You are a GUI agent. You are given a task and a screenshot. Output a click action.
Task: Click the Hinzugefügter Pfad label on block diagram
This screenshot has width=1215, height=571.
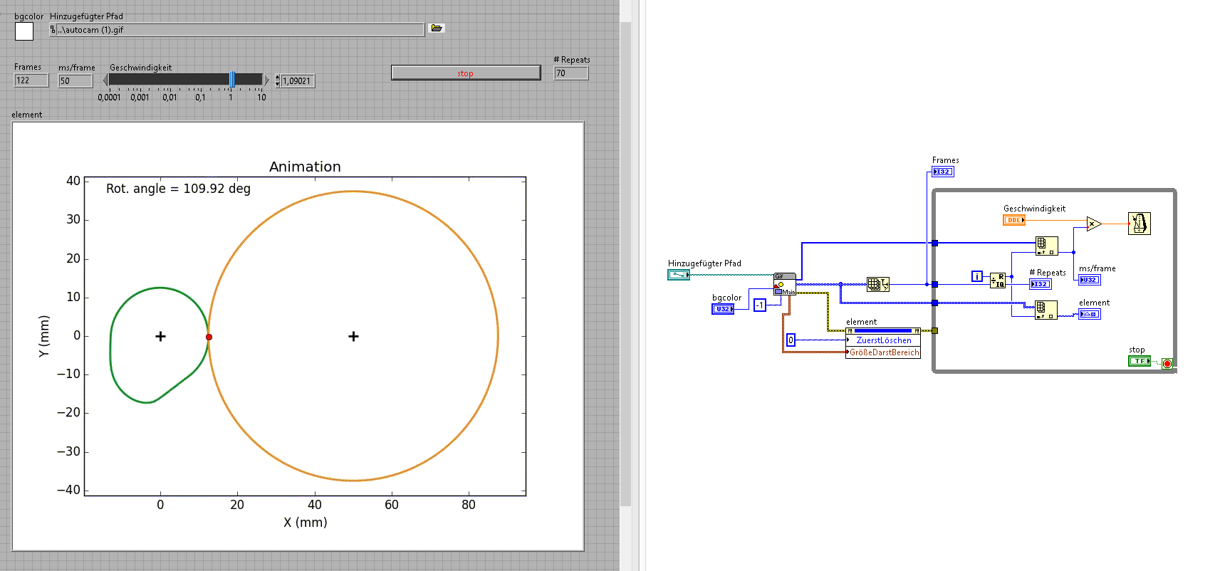(x=704, y=263)
